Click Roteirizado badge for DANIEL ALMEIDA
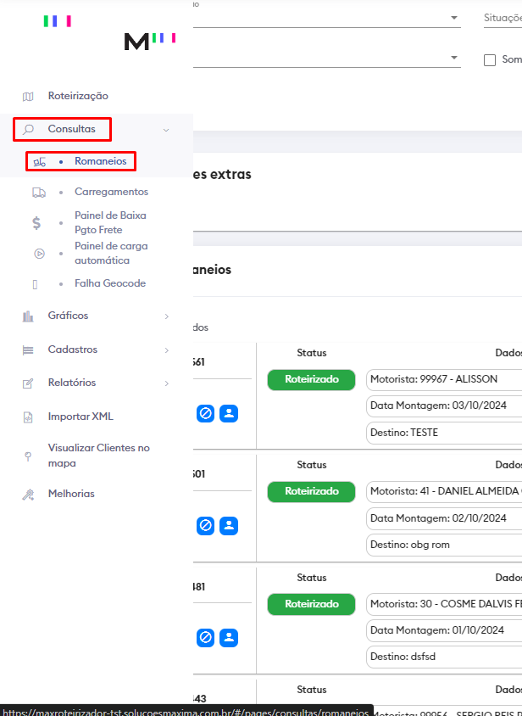522x716 pixels. click(311, 491)
